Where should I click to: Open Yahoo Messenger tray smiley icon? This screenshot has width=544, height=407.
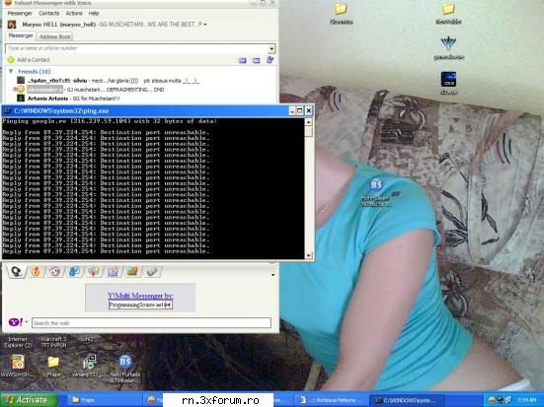[x=492, y=400]
